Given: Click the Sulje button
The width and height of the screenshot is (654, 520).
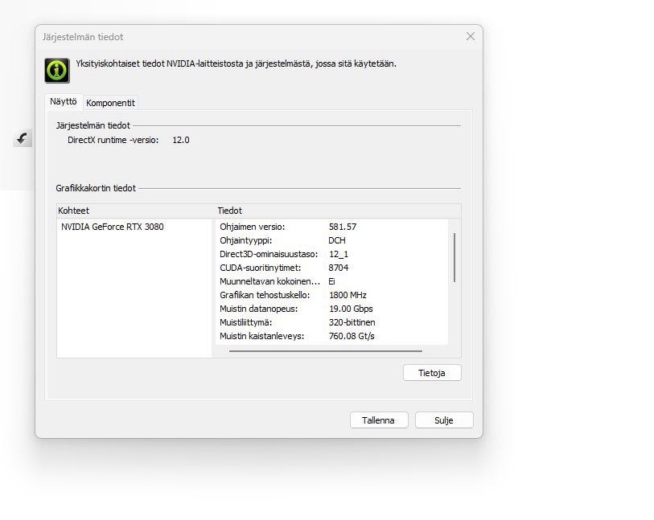Looking at the screenshot, I should tap(444, 420).
